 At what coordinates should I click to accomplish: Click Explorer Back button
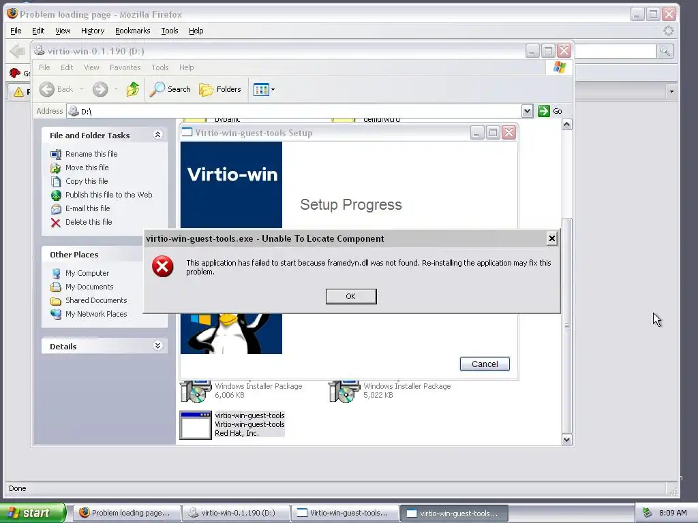(x=56, y=89)
